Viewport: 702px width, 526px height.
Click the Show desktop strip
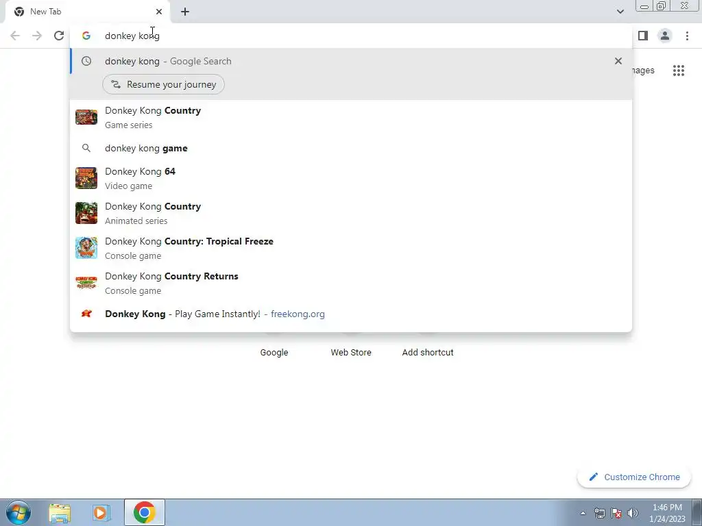tap(697, 512)
